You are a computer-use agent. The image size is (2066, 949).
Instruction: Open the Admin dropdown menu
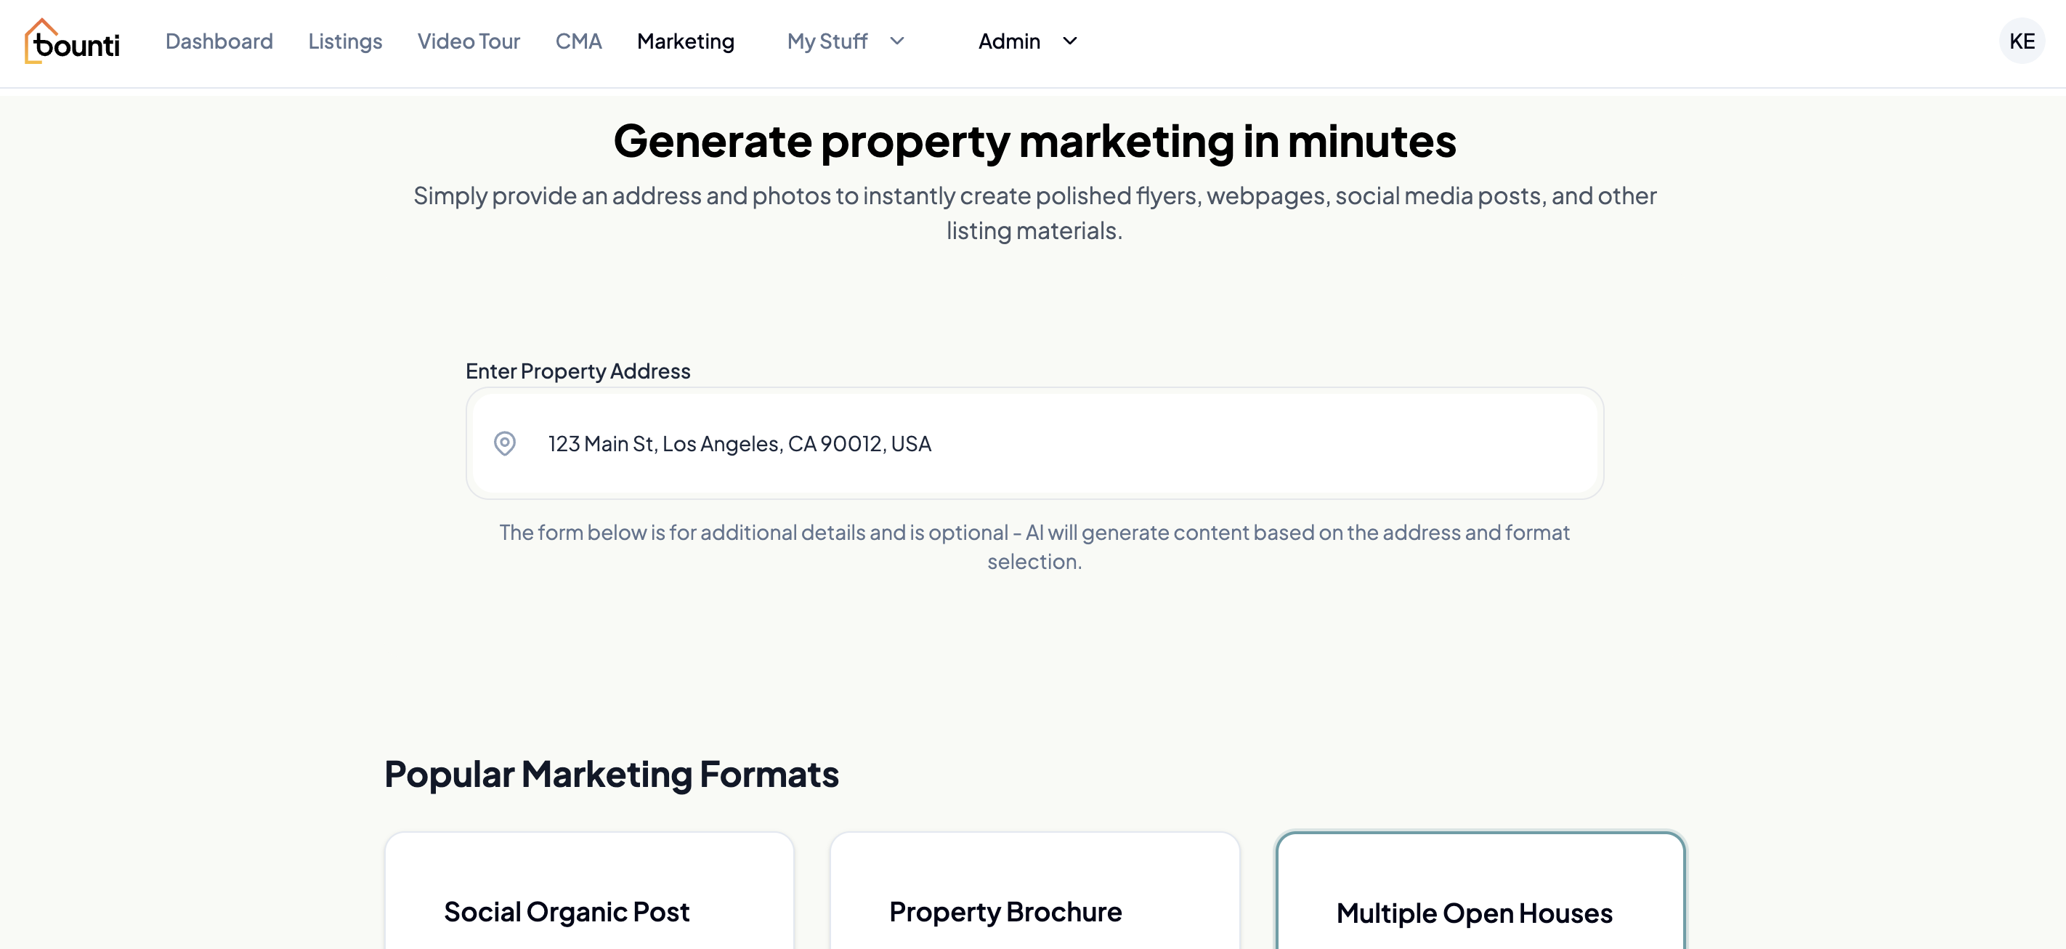[1027, 41]
